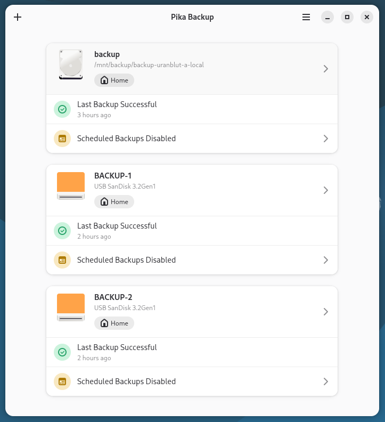
Task: Open backup details via its header chevron
Action: 325,69
